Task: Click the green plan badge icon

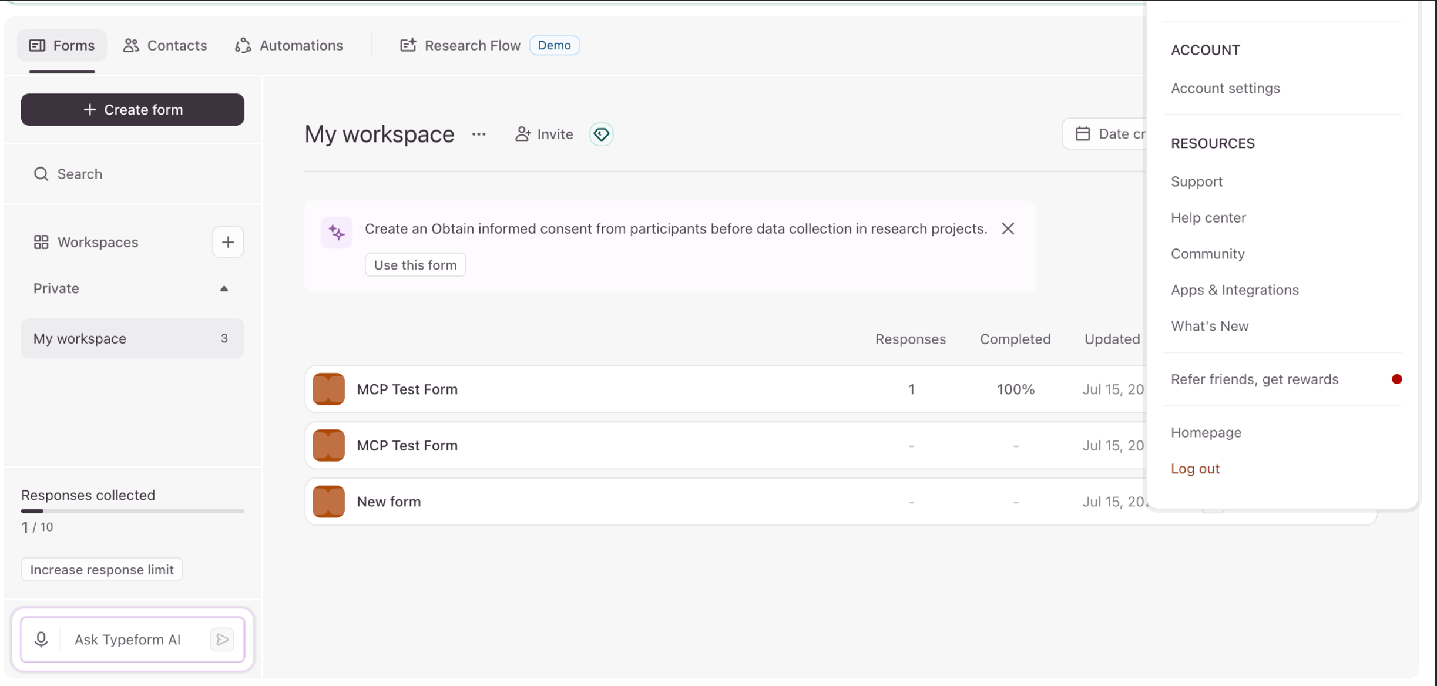Action: [601, 134]
